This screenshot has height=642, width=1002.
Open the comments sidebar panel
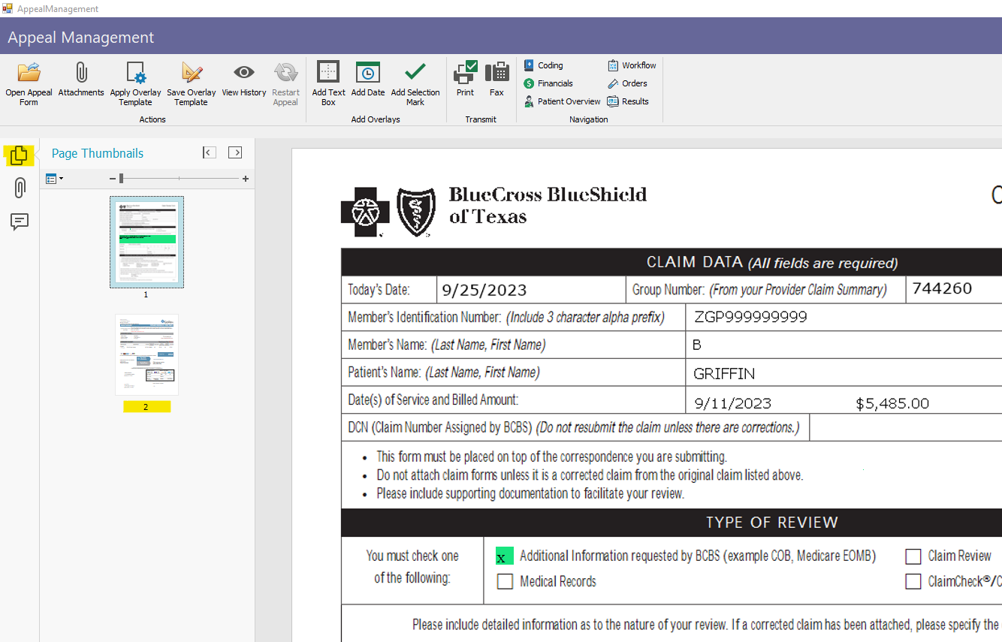click(20, 222)
